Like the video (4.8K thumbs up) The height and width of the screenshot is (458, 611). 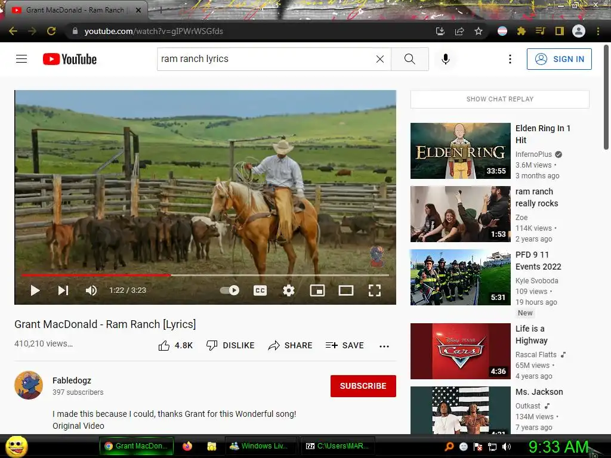[x=175, y=345]
